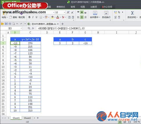
Task: Click the save disk icon
Action: 6,24
